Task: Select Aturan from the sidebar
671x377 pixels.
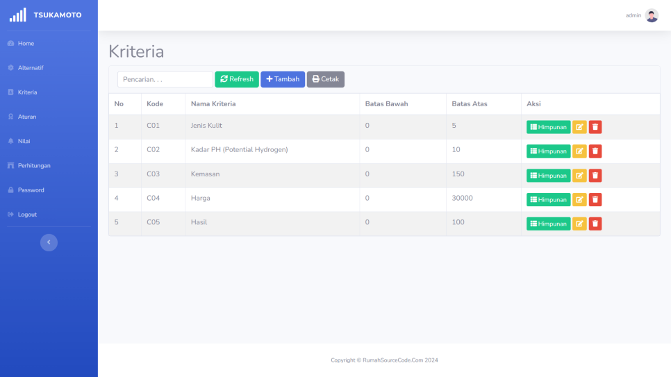Action: pos(26,117)
